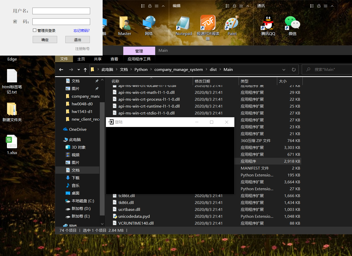The width and height of the screenshot is (352, 256).
Task: Expand breadcrumb chevron after 此电脑
Action: point(117,69)
